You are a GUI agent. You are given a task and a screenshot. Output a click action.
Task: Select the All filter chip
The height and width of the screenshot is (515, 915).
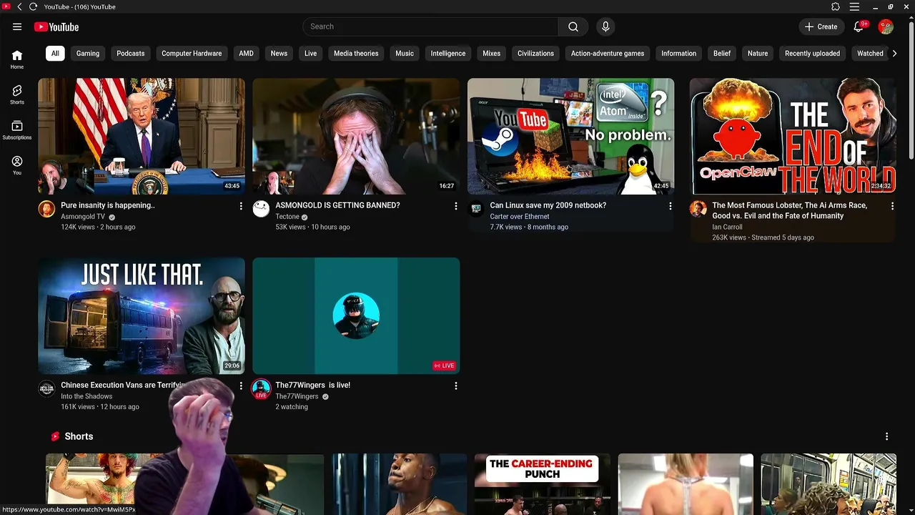point(55,54)
